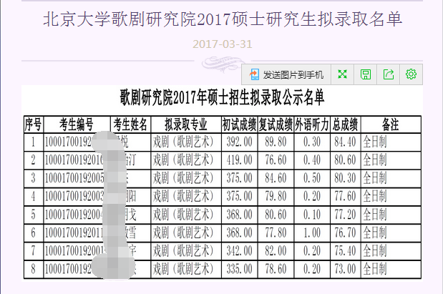The height and width of the screenshot is (294, 443).
Task: Click the retest score 80.60
Action: point(276,215)
